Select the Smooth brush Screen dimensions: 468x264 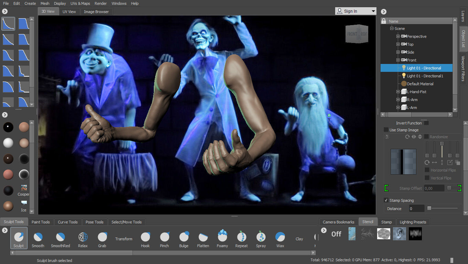pyautogui.click(x=38, y=239)
